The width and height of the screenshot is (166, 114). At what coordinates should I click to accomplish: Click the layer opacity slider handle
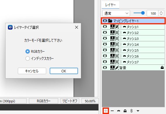(x=143, y=13)
